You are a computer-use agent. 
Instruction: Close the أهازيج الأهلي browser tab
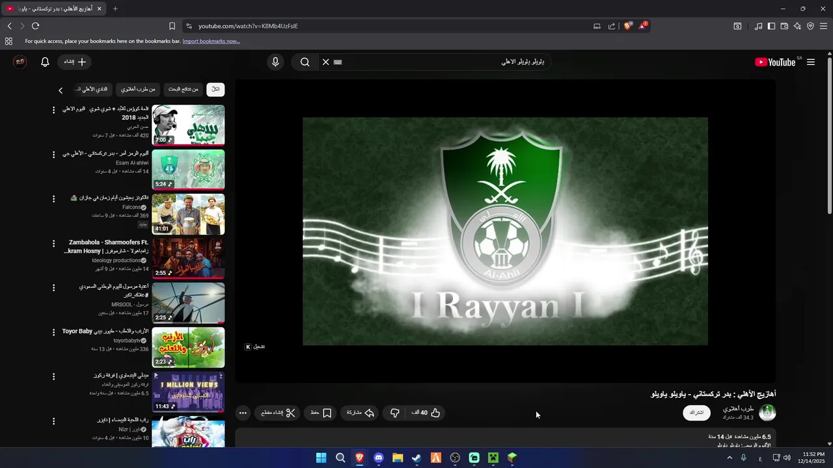point(99,8)
